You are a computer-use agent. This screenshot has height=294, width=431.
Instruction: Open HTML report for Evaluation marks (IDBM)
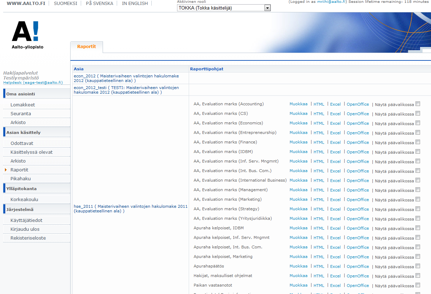[x=319, y=152]
